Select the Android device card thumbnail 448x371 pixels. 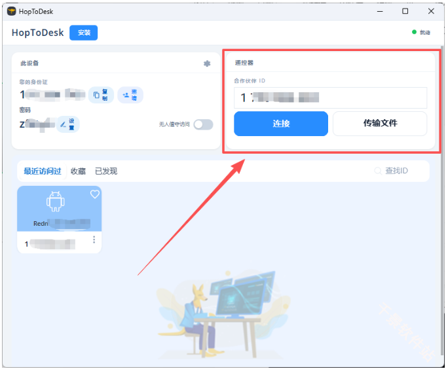59,209
